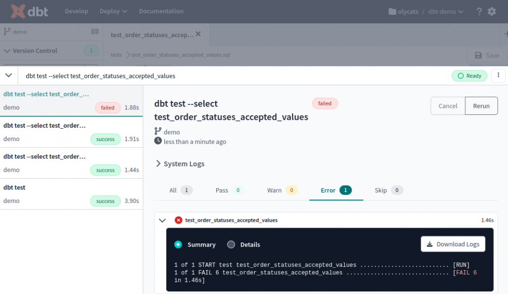Screen dimensions: 508x294
Task: Click the red FAIL 6 log text
Action: pyautogui.click(x=466, y=273)
